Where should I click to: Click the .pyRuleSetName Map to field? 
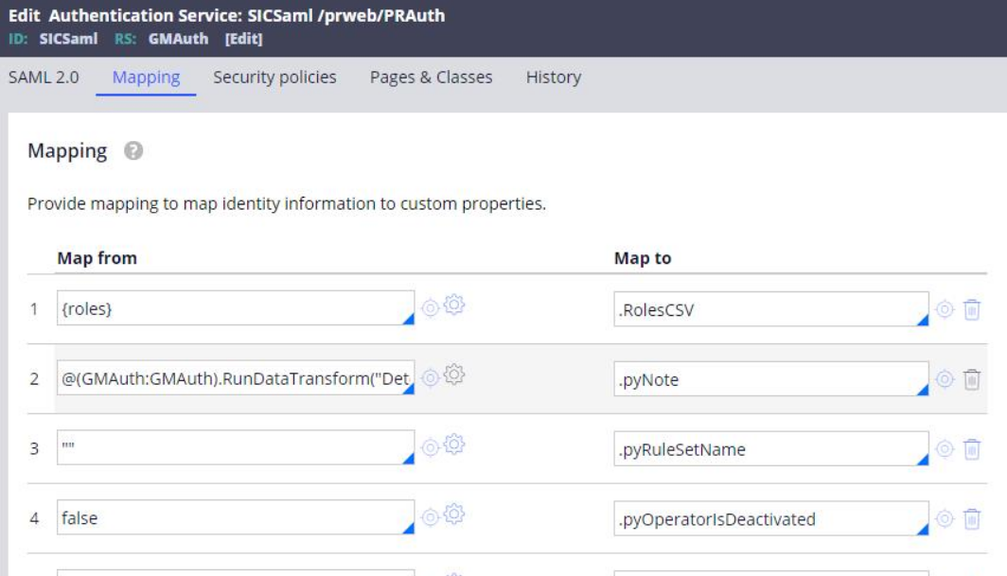click(771, 449)
